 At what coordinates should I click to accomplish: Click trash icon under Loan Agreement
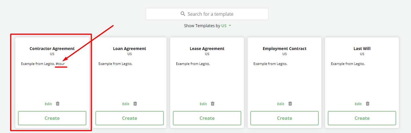[x=135, y=104]
